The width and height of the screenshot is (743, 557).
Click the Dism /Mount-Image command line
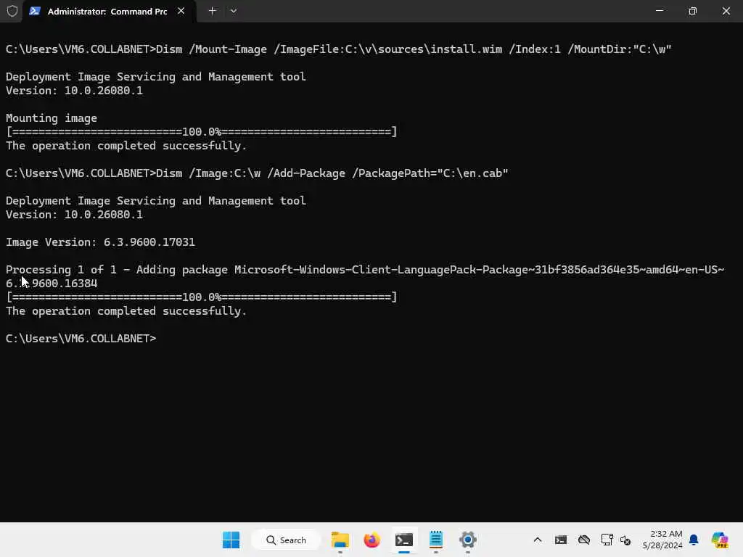point(338,49)
